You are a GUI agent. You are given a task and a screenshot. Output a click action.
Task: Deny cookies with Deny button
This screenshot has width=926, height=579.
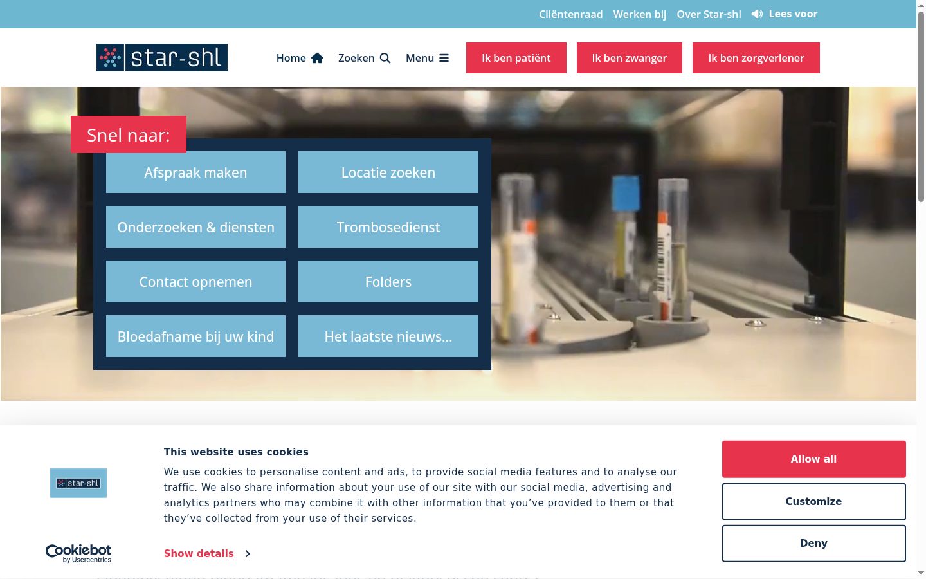[814, 544]
